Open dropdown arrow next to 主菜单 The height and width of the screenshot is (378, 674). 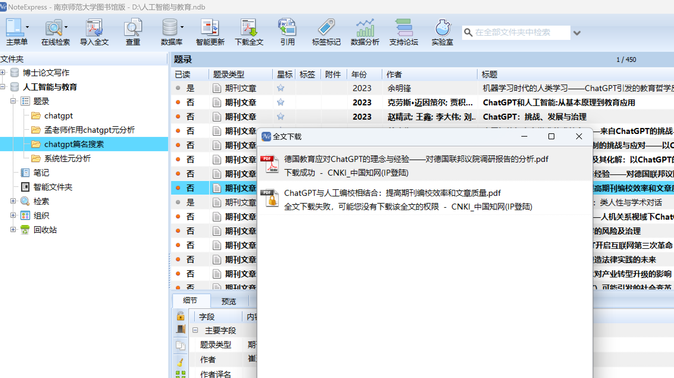tap(27, 27)
